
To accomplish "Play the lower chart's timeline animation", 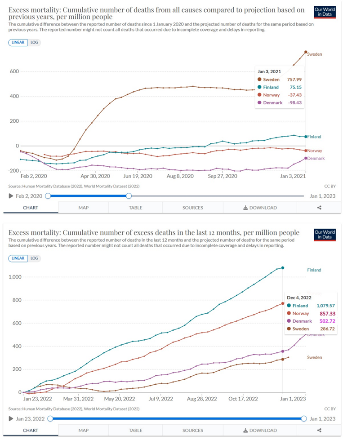I will (11, 419).
